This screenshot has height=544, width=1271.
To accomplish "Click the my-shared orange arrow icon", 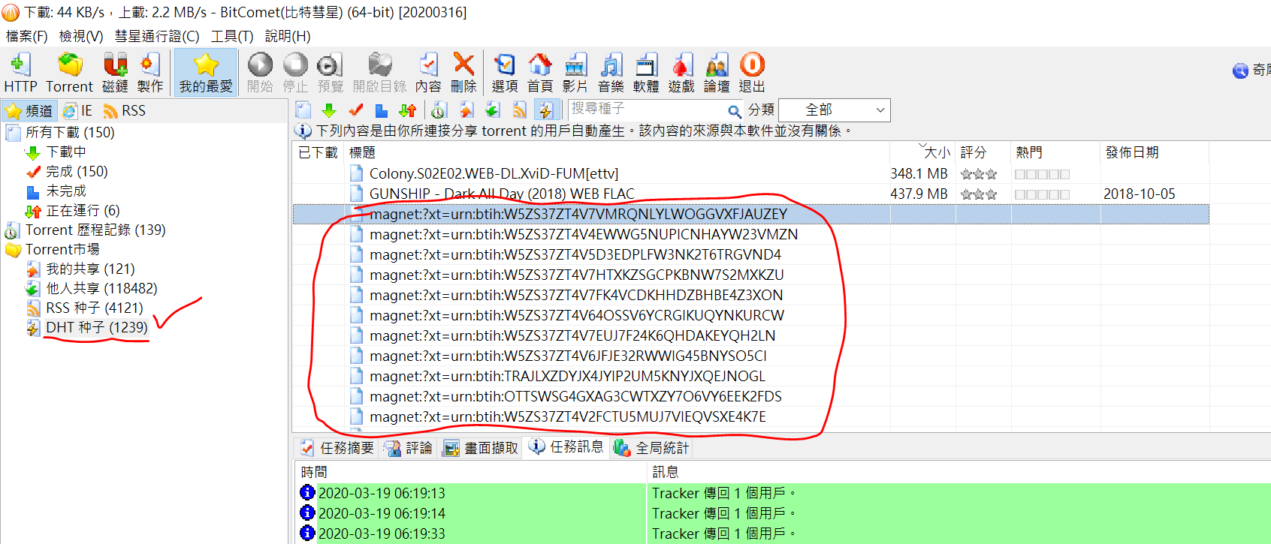I will click(466, 110).
